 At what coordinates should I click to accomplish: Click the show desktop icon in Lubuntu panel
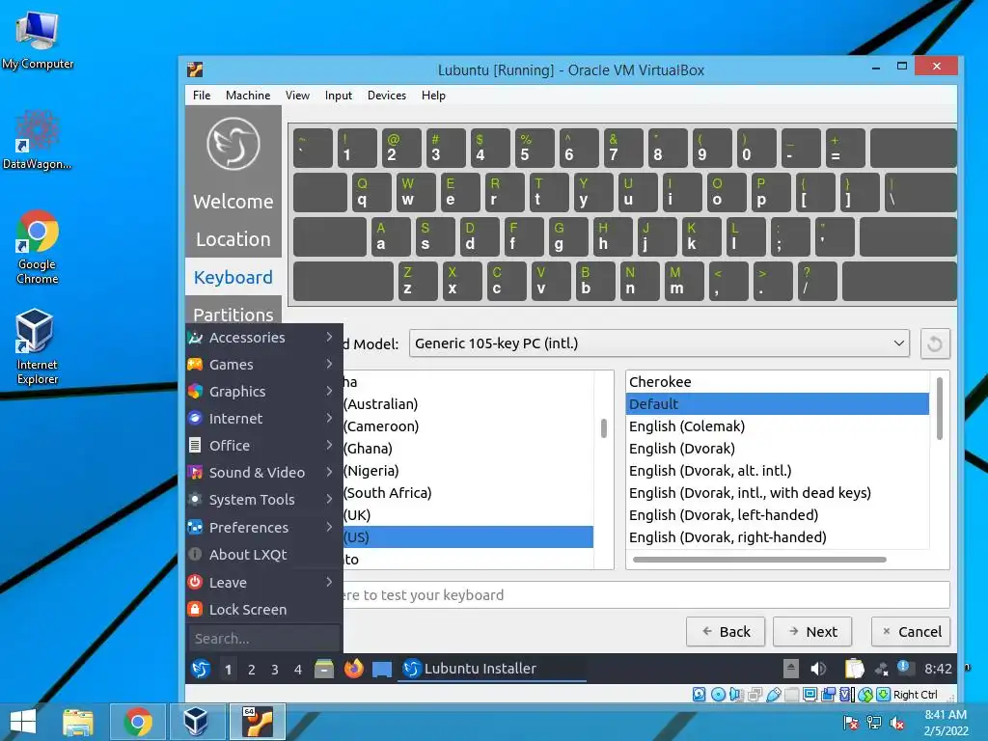[x=382, y=670]
